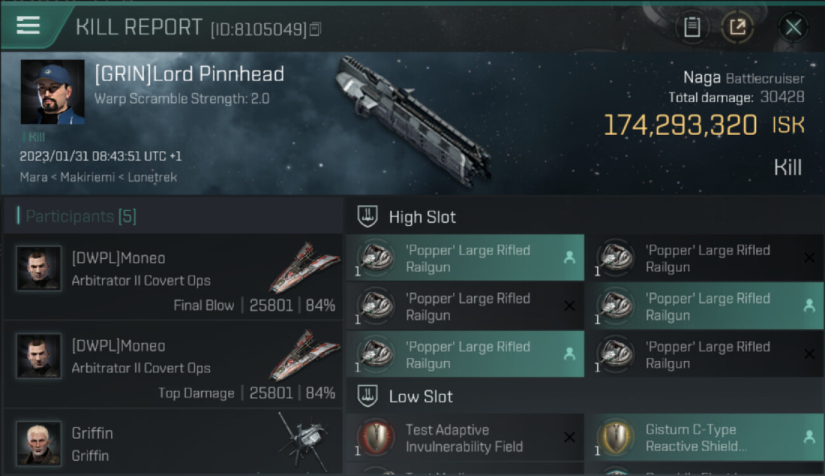The height and width of the screenshot is (476, 825).
Task: Click the Griffin ship icon
Action: pos(305,438)
